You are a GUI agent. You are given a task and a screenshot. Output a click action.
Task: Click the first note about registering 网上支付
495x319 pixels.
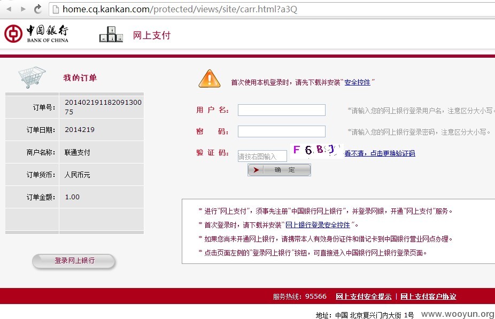coord(326,212)
